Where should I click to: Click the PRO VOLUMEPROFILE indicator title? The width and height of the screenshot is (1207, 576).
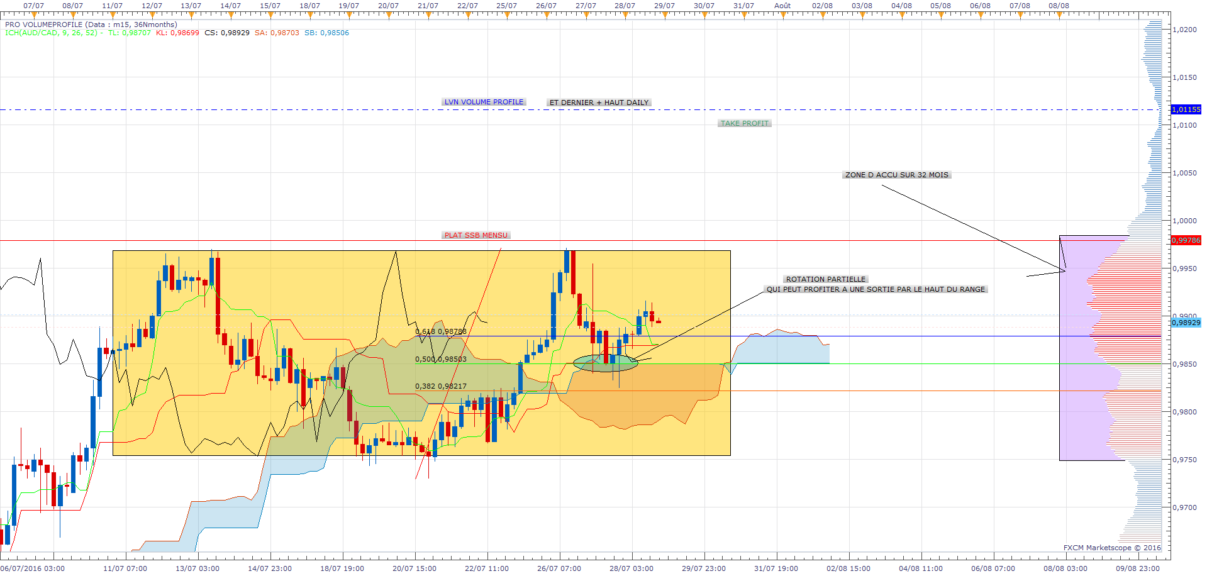(x=91, y=25)
